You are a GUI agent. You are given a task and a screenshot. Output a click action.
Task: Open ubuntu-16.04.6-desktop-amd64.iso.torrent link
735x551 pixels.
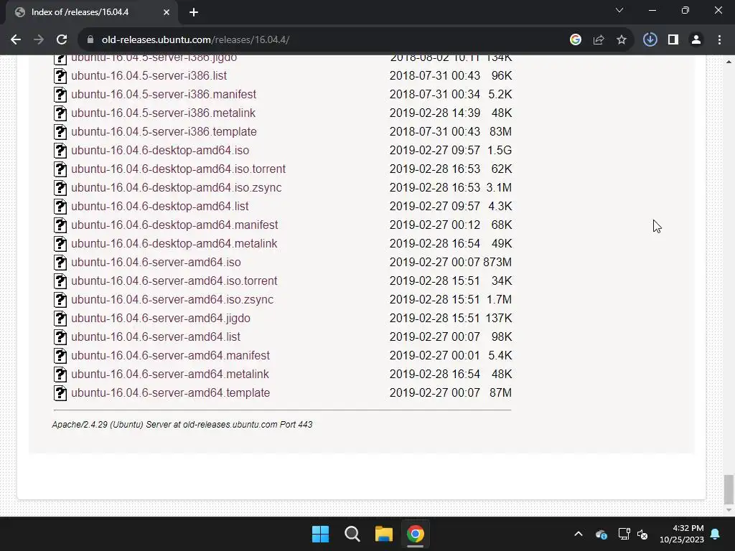click(x=178, y=169)
